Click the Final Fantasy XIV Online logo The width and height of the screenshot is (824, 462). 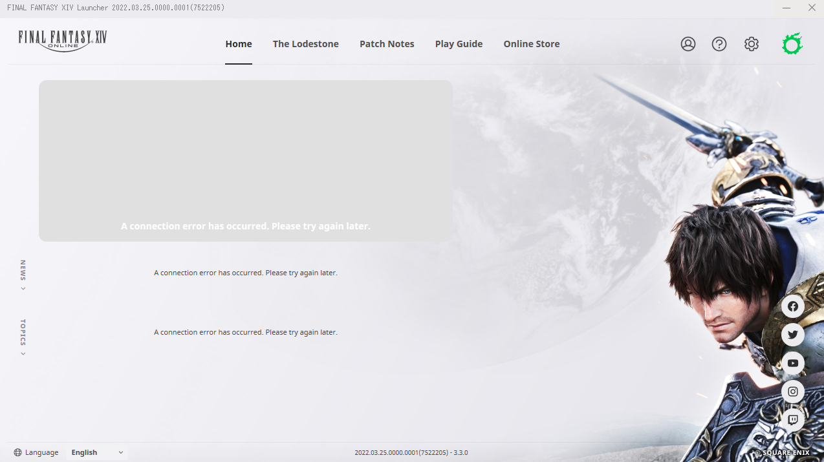point(63,40)
